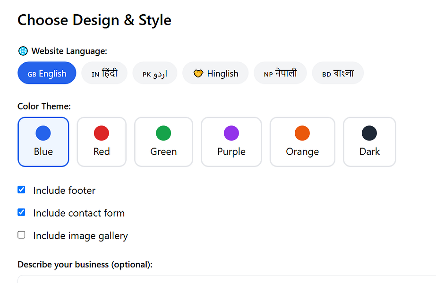The width and height of the screenshot is (436, 283).
Task: Choose the Orange color theme
Action: tap(302, 142)
